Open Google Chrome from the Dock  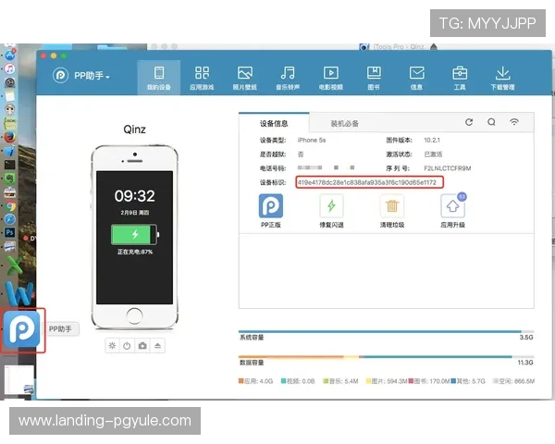point(10,207)
